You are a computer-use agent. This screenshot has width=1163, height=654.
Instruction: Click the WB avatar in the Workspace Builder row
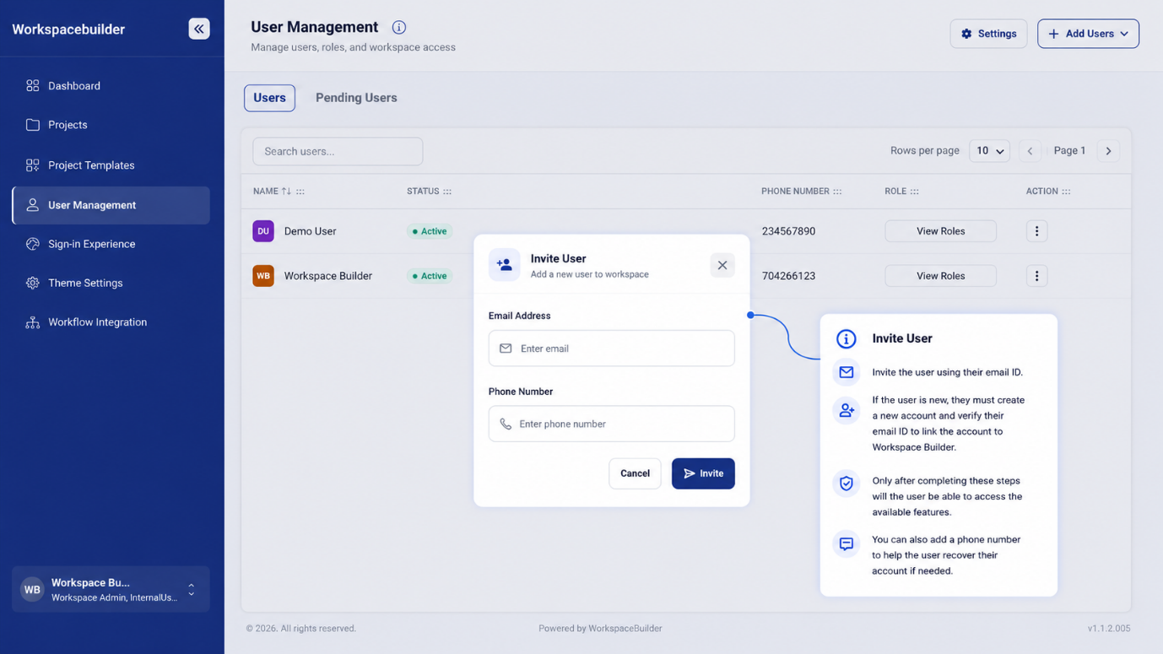263,276
